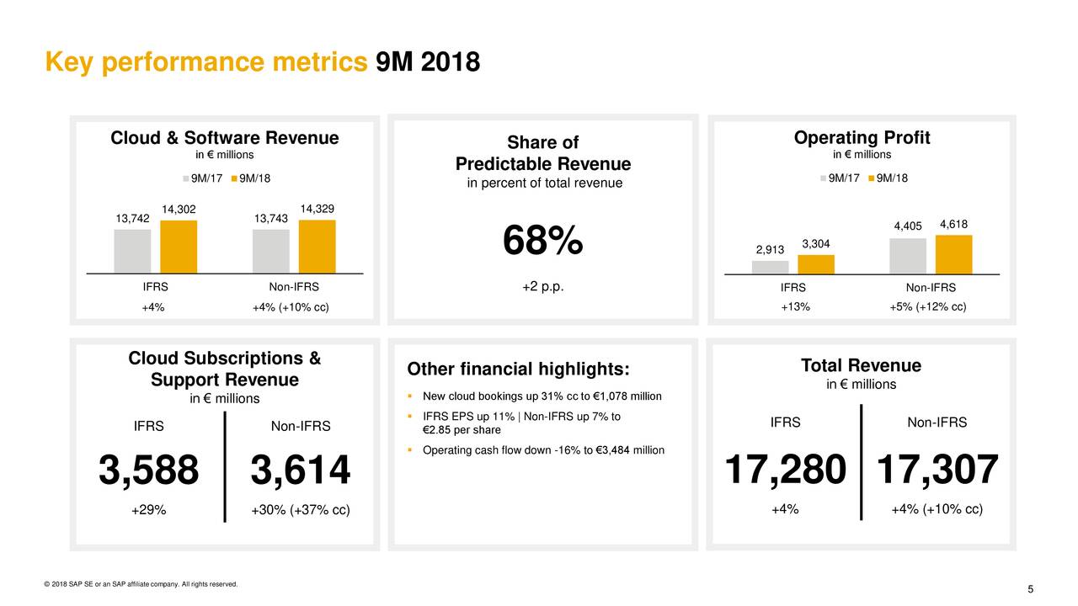Click the '+29%' growth label
The height and width of the screenshot is (606, 1078).
click(149, 511)
